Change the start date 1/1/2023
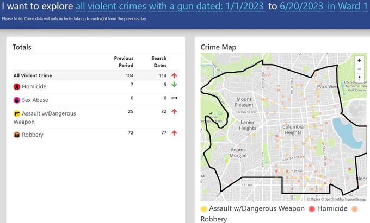370x223 pixels. 245,6
